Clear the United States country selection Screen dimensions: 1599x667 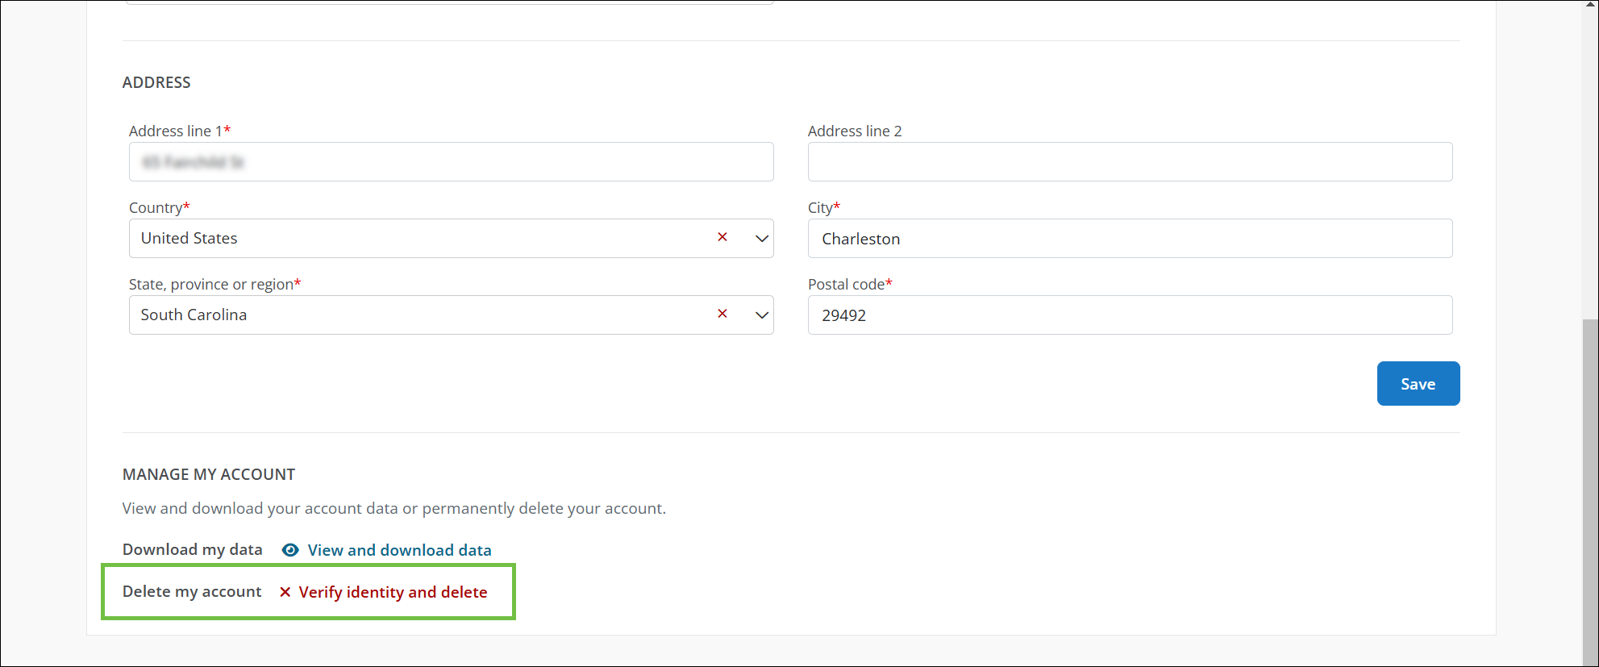click(x=722, y=237)
